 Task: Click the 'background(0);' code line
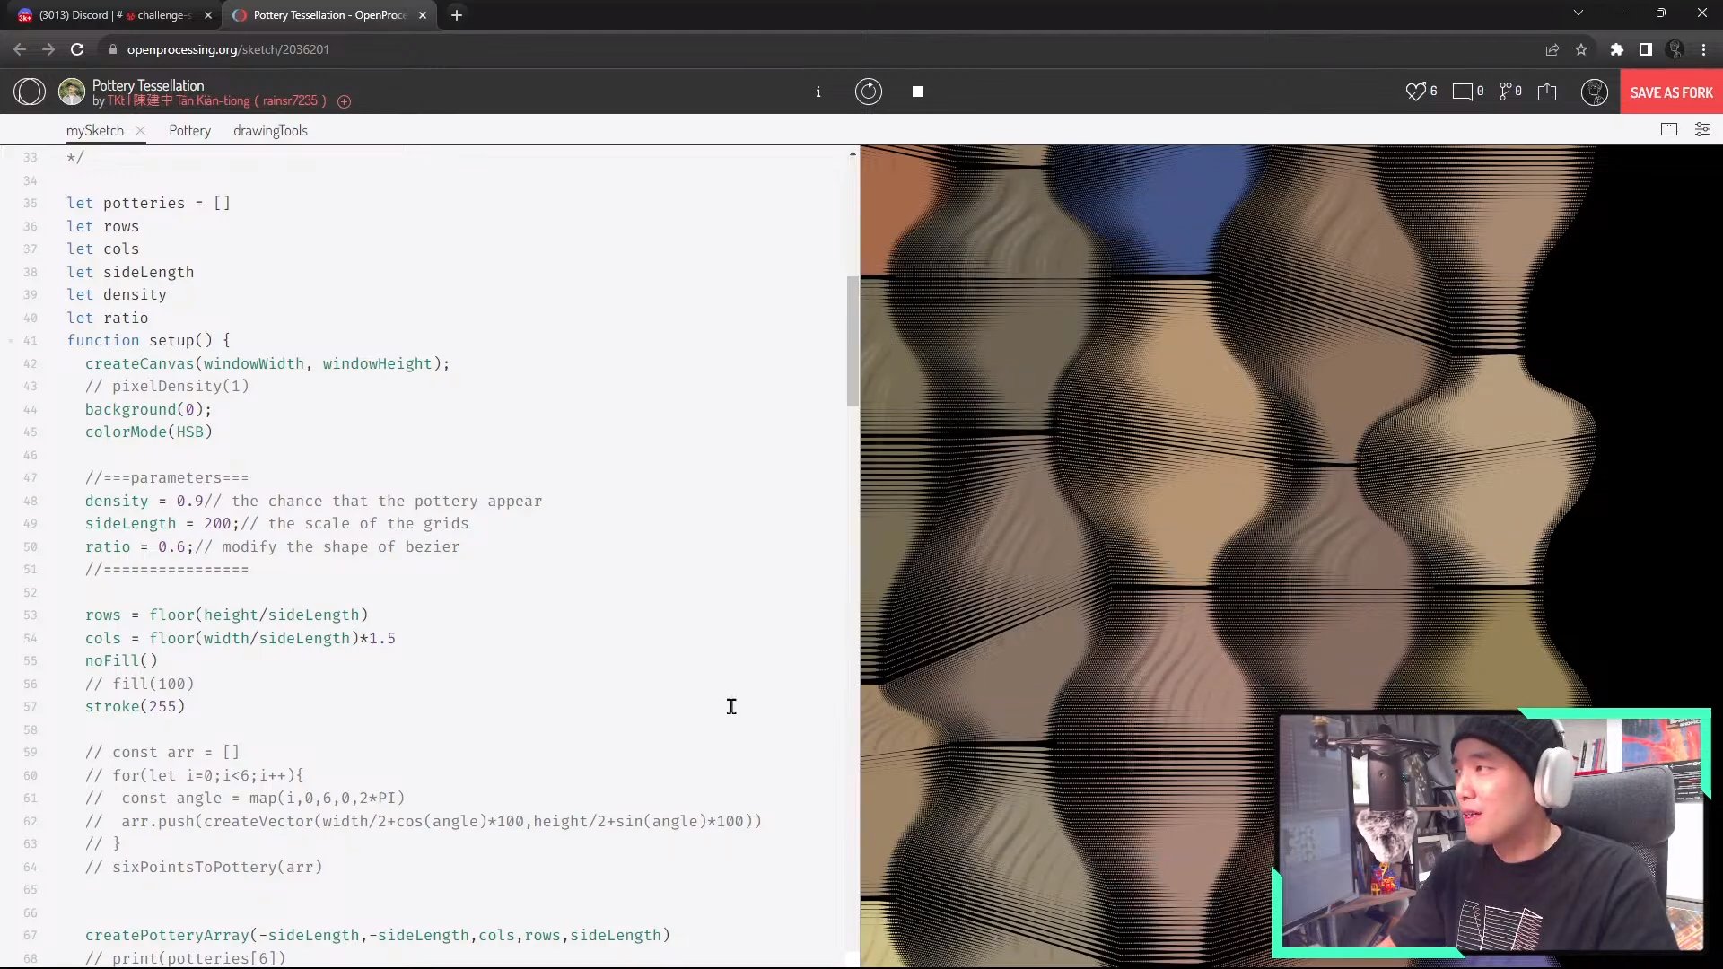149,410
